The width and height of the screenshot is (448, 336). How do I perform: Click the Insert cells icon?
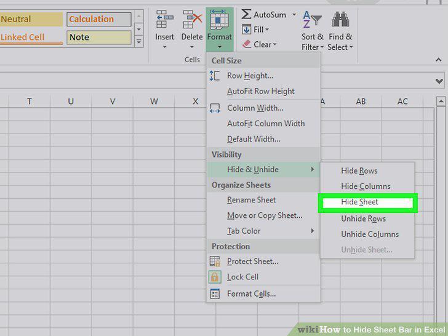(x=164, y=20)
